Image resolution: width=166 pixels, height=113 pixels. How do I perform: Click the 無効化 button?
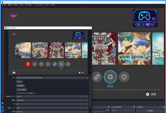(x=19, y=82)
